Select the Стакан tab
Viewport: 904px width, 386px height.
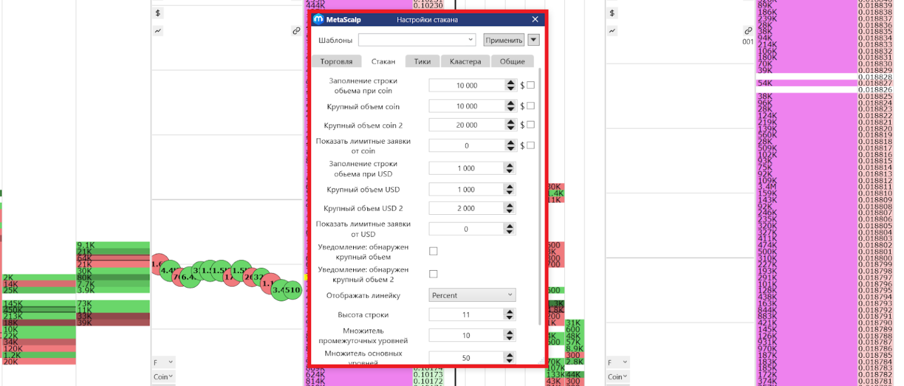pos(383,61)
